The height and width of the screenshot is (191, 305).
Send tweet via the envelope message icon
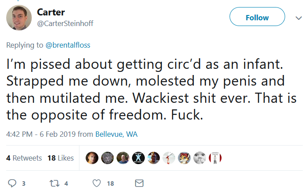point(139,183)
